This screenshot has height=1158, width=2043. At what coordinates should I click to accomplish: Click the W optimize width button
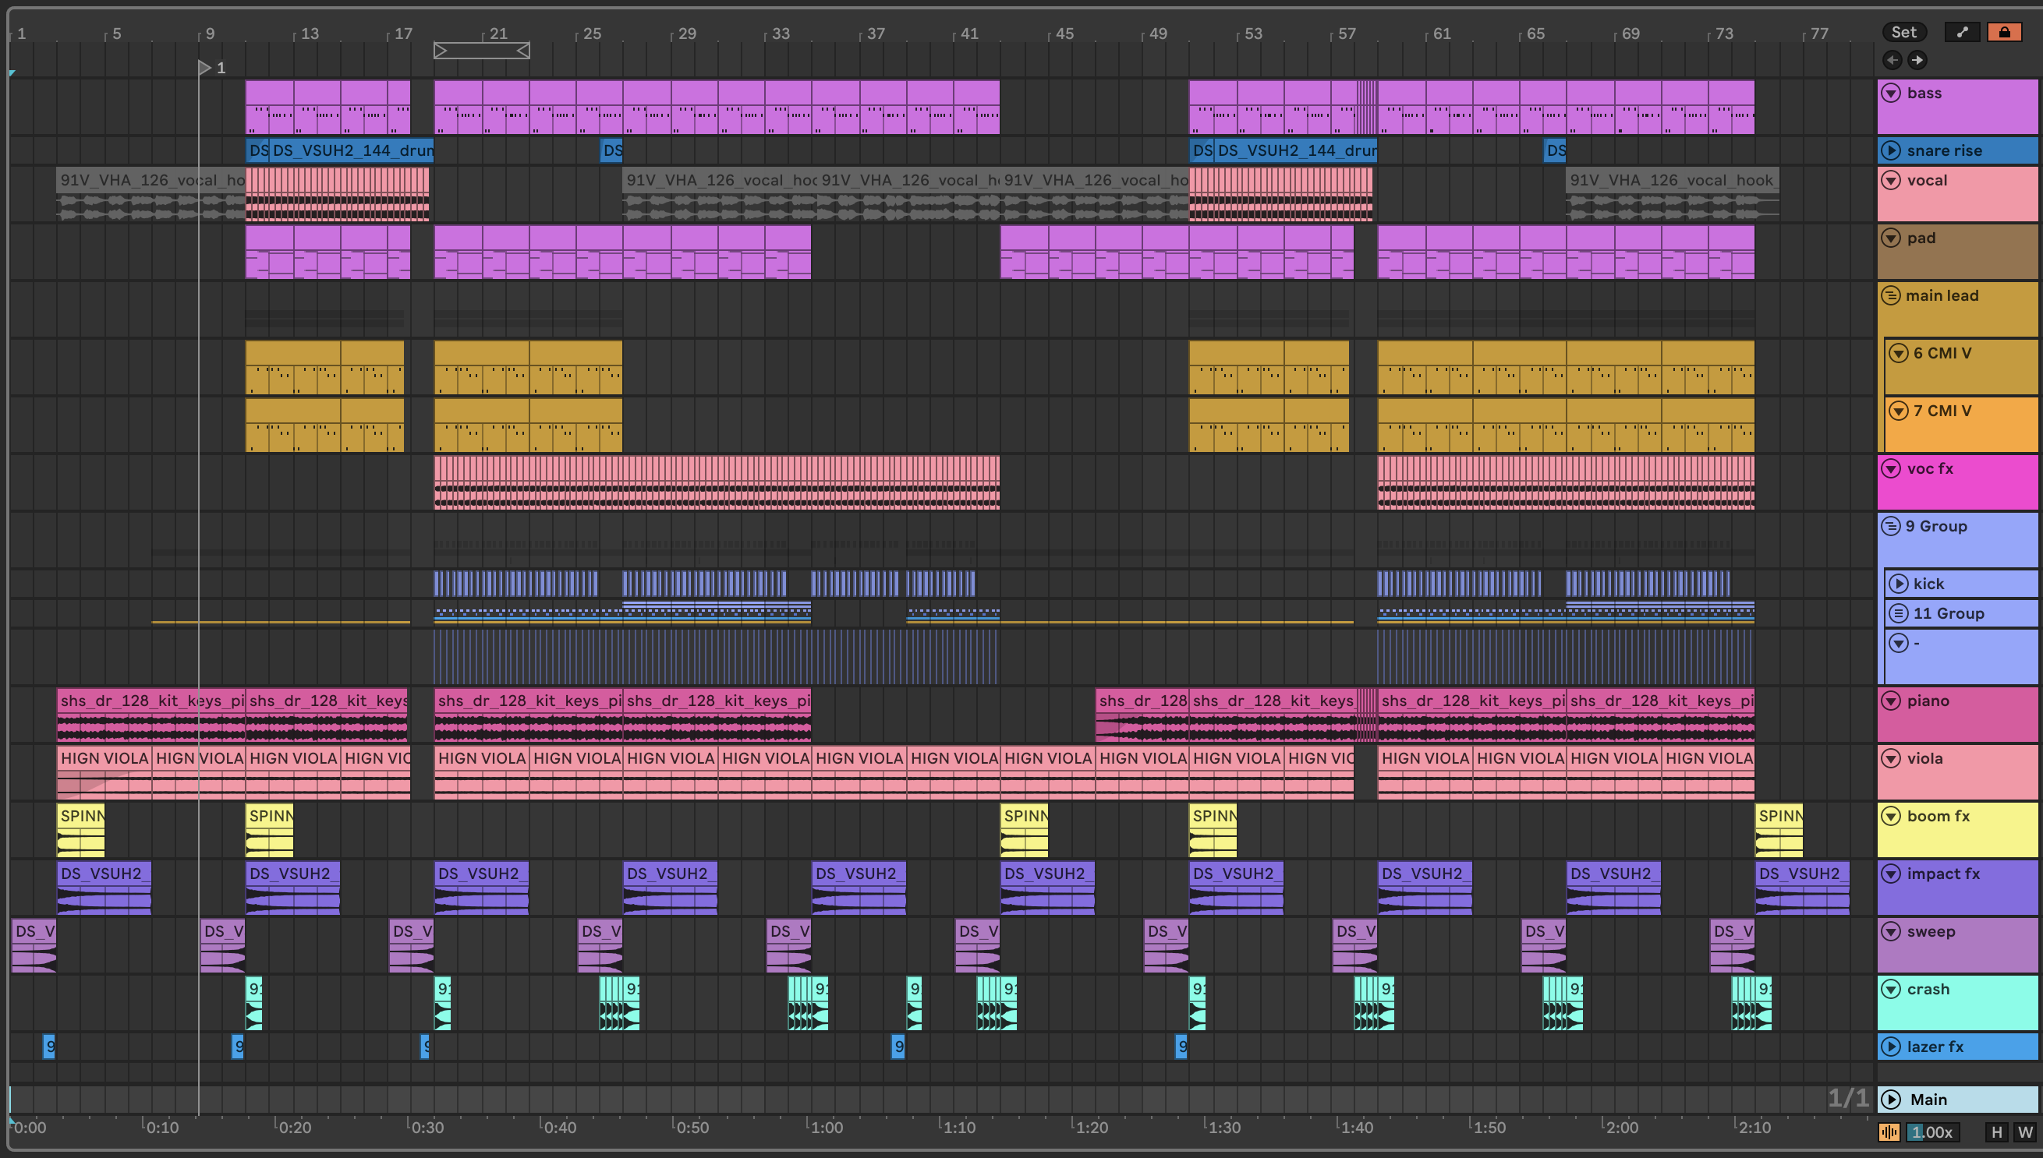pyautogui.click(x=2025, y=1132)
